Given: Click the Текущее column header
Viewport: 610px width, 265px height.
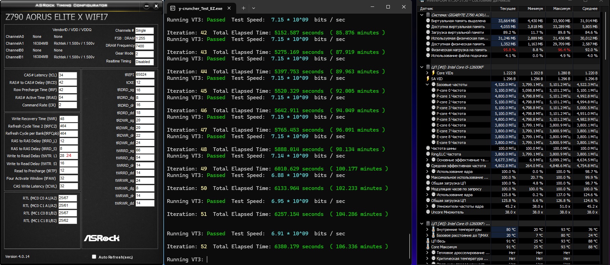Looking at the screenshot, I should 504,9.
